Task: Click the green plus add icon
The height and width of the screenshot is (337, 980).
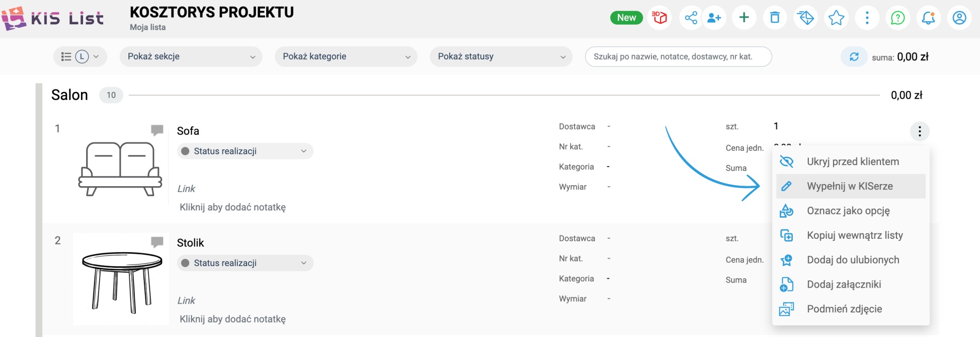Action: (x=744, y=18)
